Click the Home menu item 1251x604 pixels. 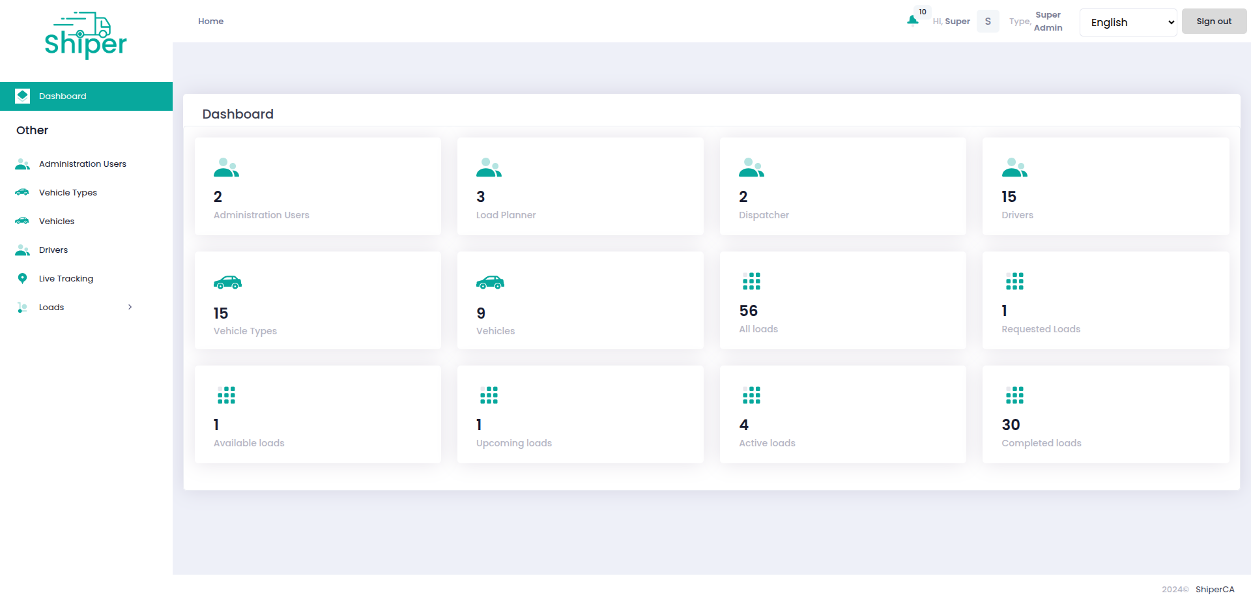click(x=210, y=21)
